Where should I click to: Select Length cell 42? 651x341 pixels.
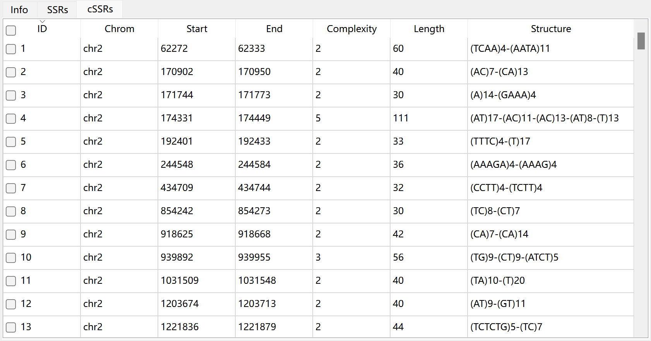(429, 234)
